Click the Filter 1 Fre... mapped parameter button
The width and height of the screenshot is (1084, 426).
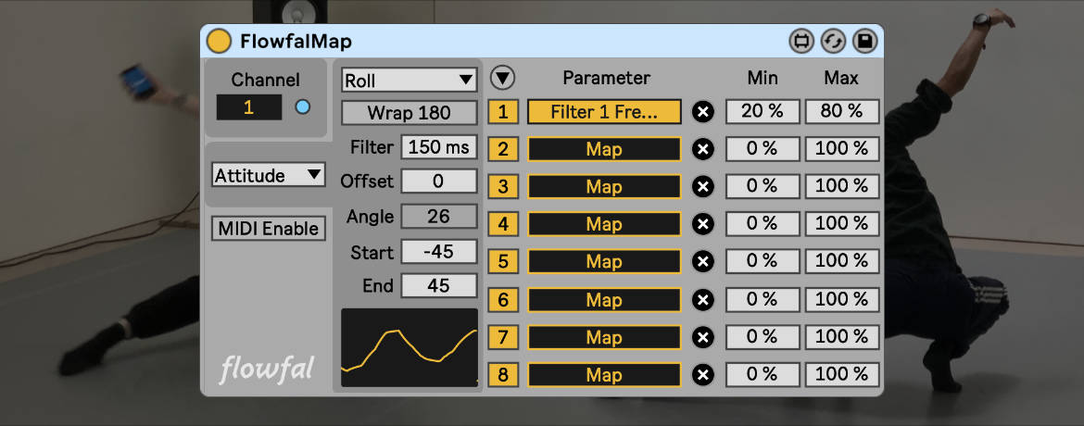pos(604,112)
